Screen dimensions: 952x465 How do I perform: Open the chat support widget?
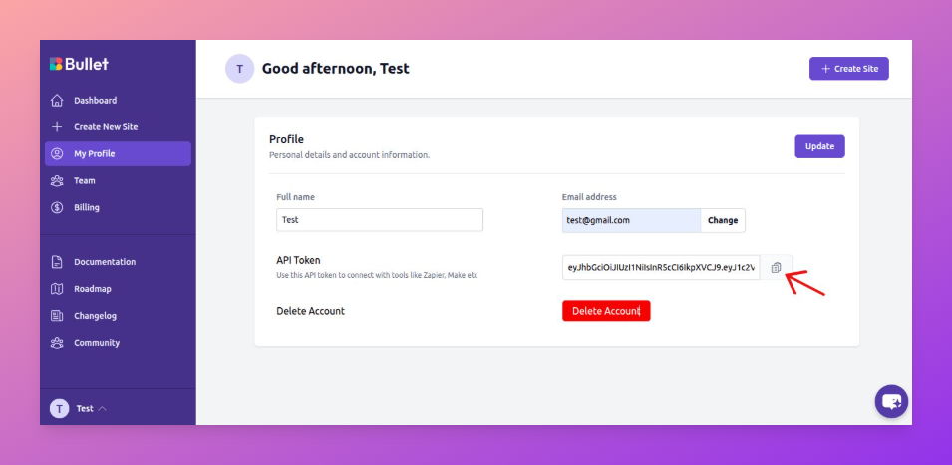891,401
